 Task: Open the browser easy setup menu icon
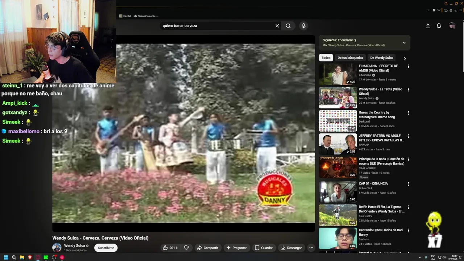(x=461, y=10)
